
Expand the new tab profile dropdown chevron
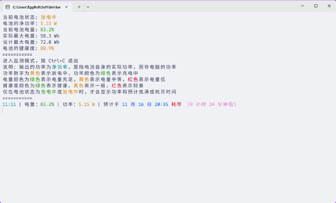click(x=88, y=7)
